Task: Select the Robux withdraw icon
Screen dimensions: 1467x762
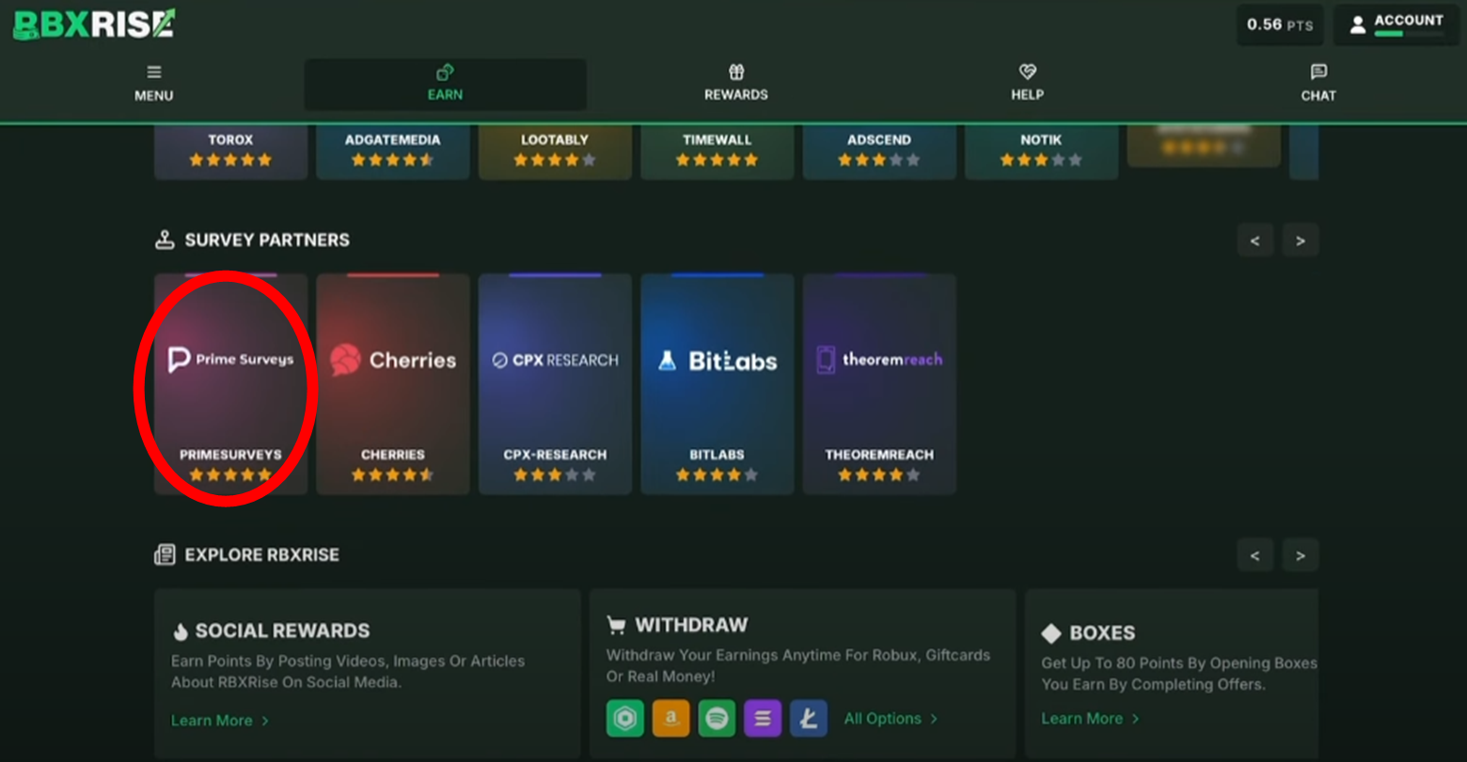Action: tap(625, 719)
